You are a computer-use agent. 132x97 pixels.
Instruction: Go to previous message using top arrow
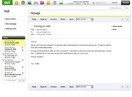click(122, 19)
